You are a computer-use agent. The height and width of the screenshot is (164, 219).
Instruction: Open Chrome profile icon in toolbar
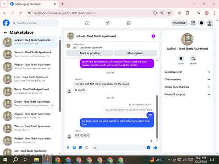click(206, 13)
